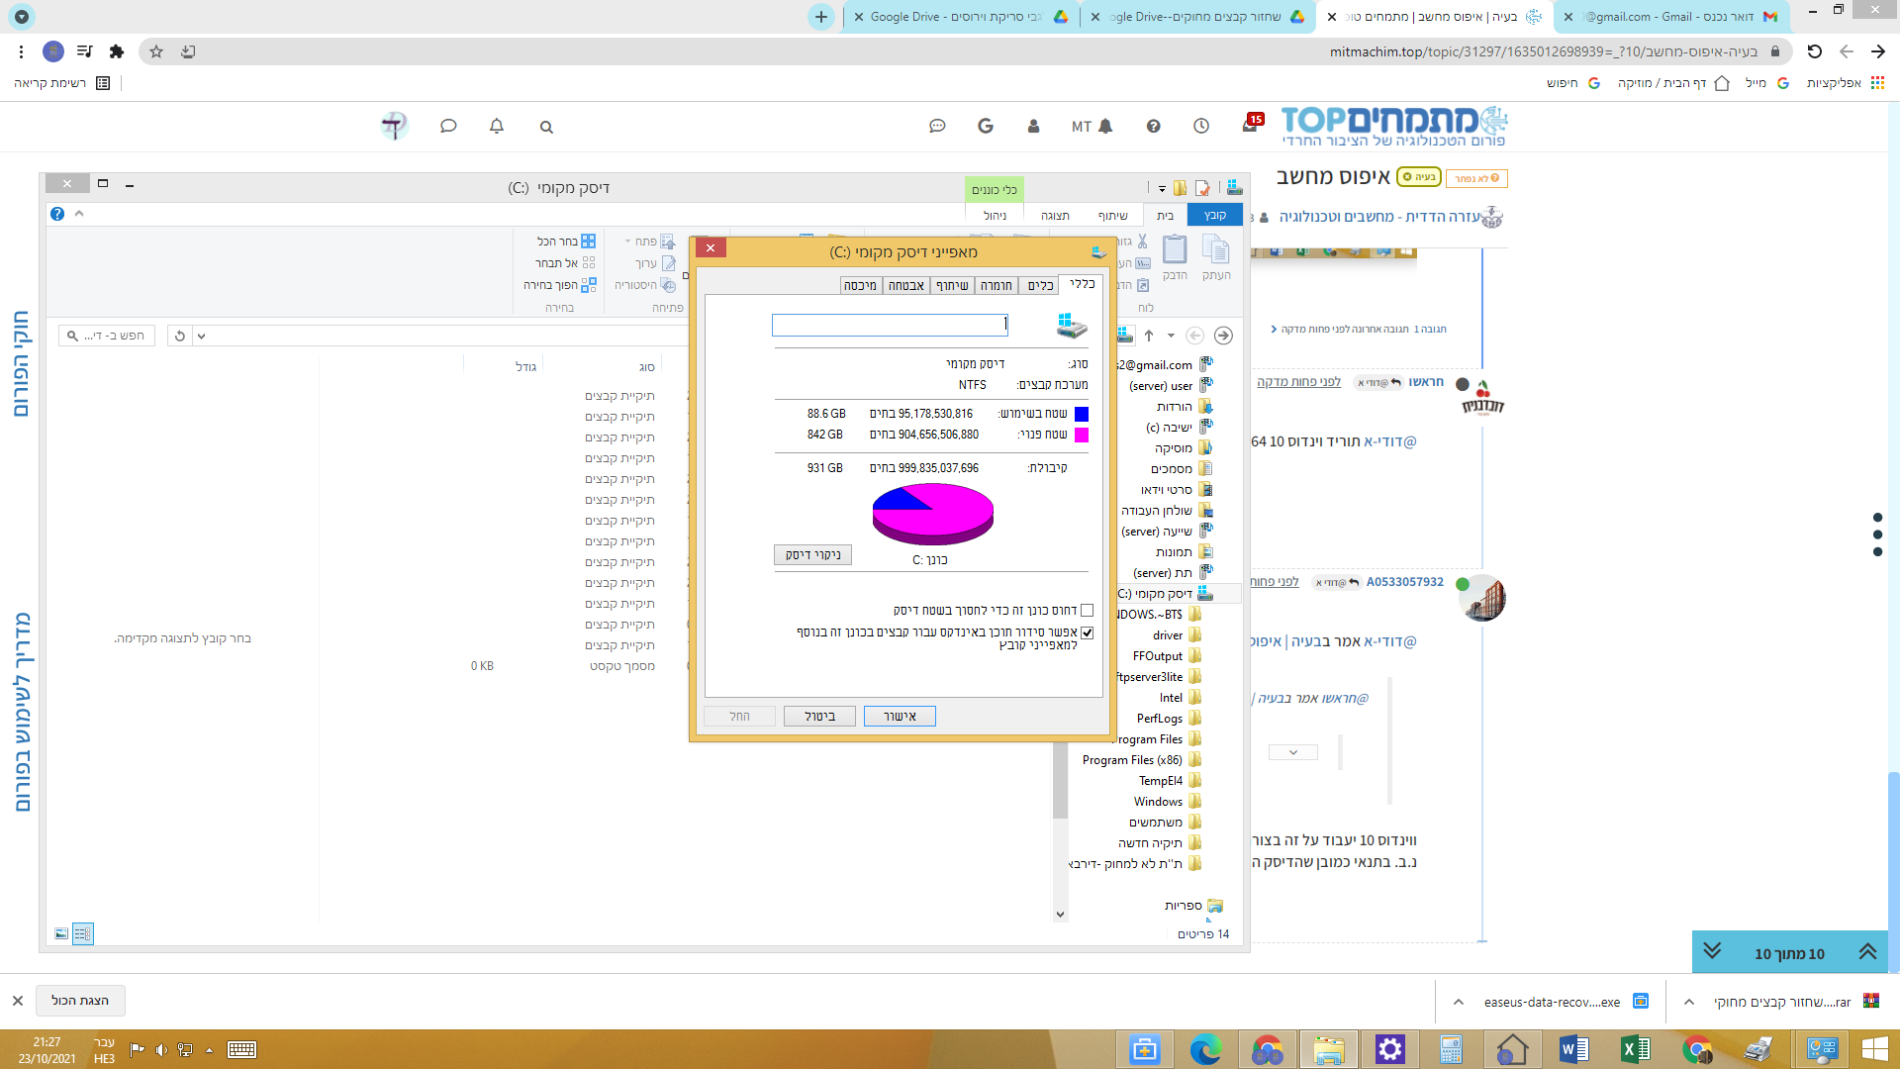Image resolution: width=1900 pixels, height=1069 pixels.
Task: Click the search box in Explorer
Action: 106,336
